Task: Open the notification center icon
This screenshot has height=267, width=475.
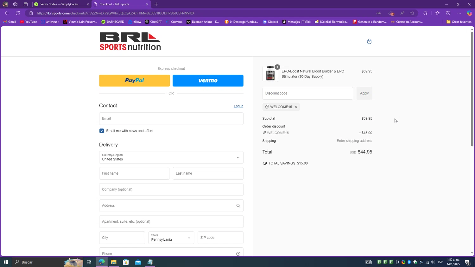Action: (x=467, y=262)
